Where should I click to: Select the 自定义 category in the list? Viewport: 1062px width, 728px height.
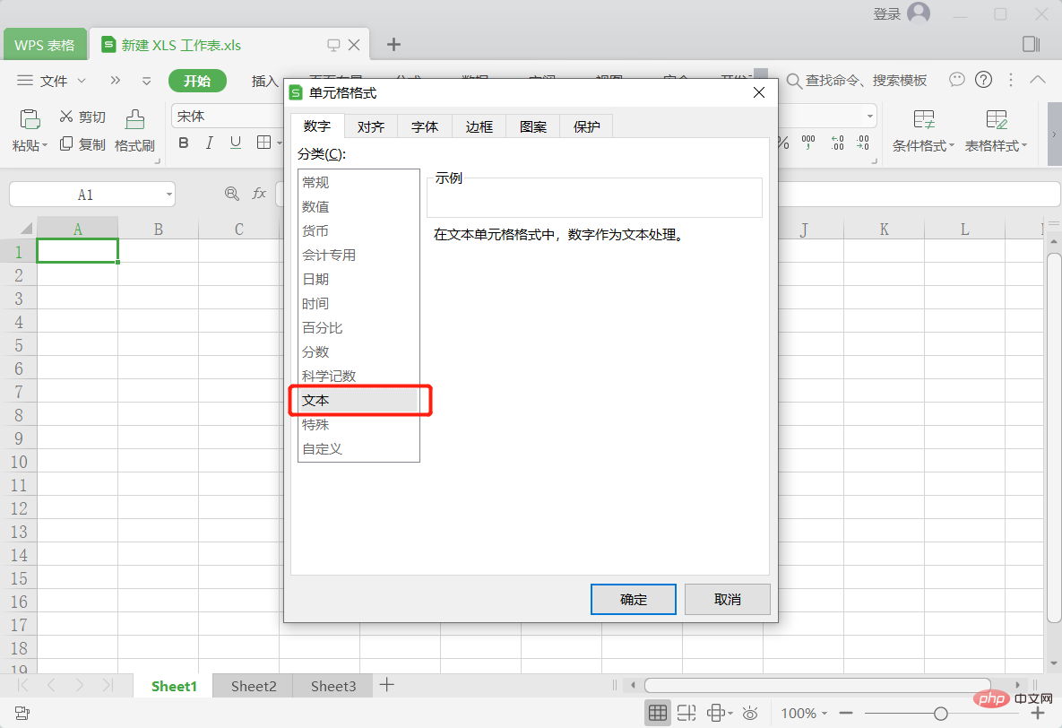(x=359, y=449)
